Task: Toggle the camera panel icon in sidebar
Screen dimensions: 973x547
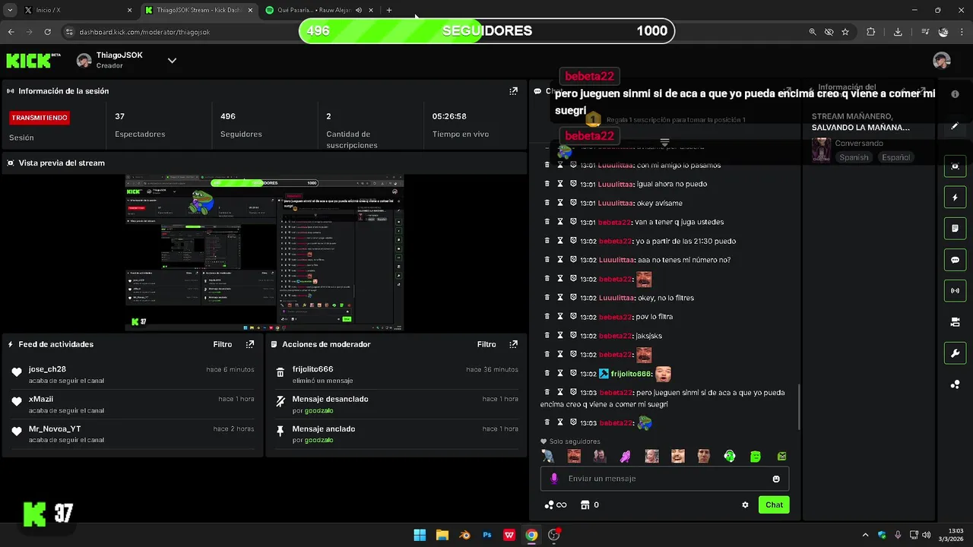Action: click(x=955, y=322)
